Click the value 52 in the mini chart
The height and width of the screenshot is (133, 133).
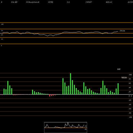pos(86,126)
